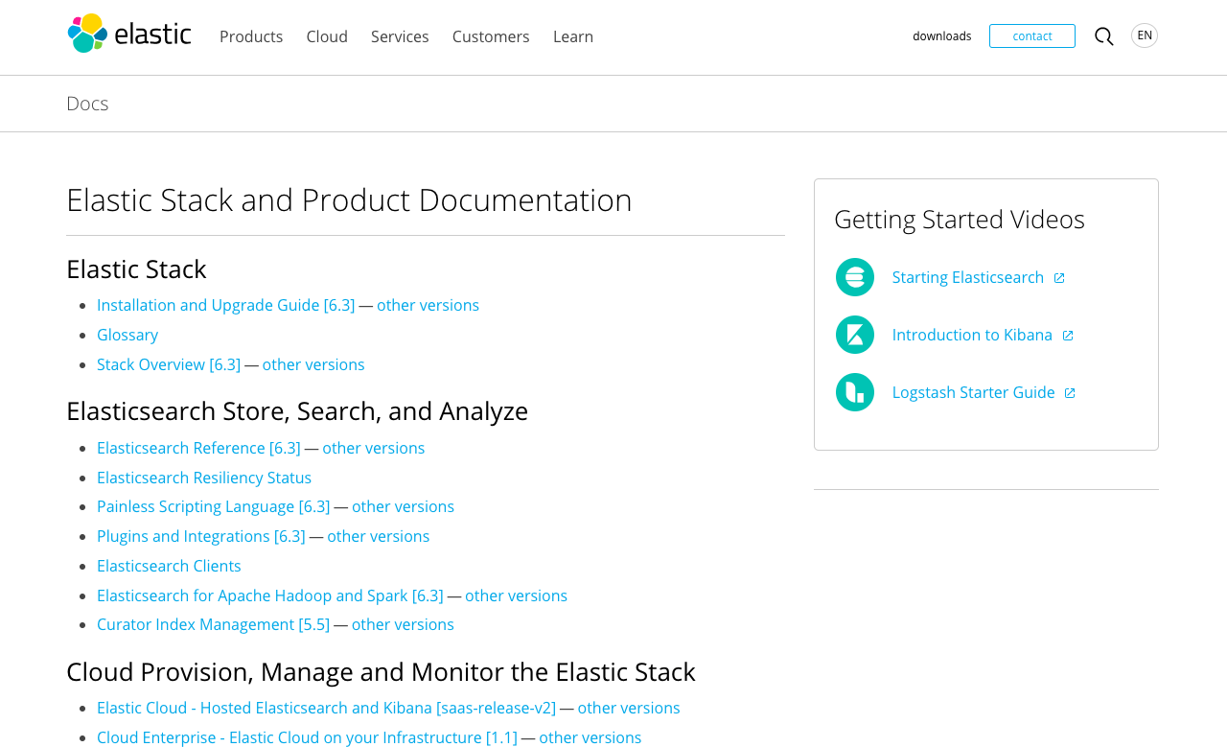
Task: Watch the Introduction to Kibana video
Action: pos(972,335)
